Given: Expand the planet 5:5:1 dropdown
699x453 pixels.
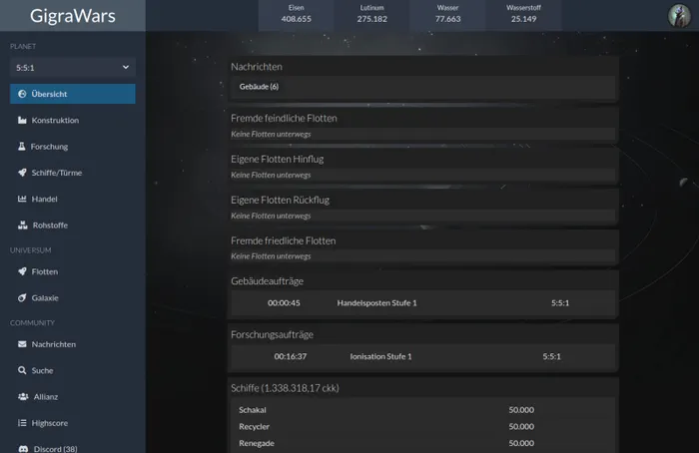Looking at the screenshot, I should point(73,68).
